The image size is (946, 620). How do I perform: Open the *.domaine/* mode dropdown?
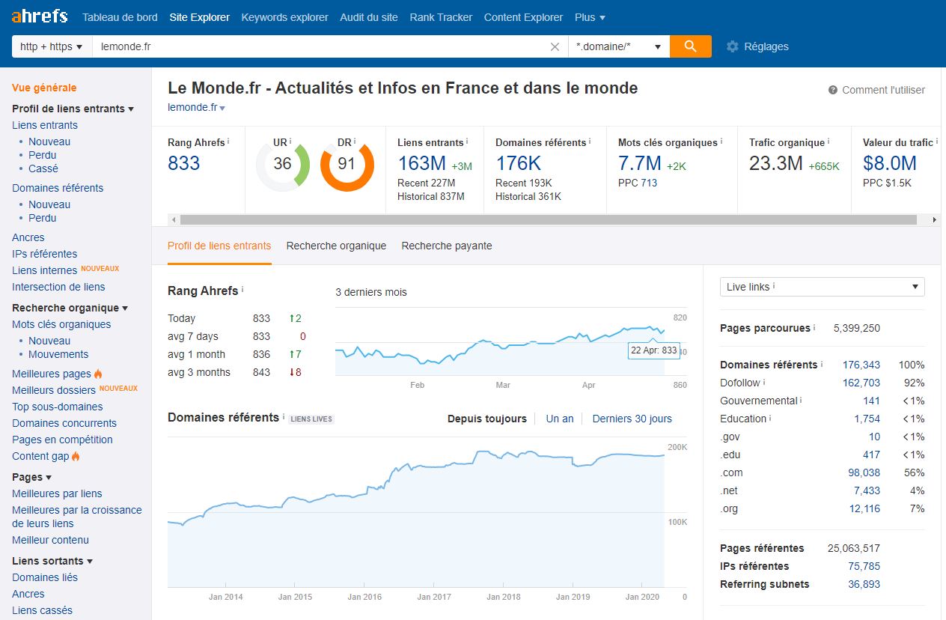click(619, 46)
